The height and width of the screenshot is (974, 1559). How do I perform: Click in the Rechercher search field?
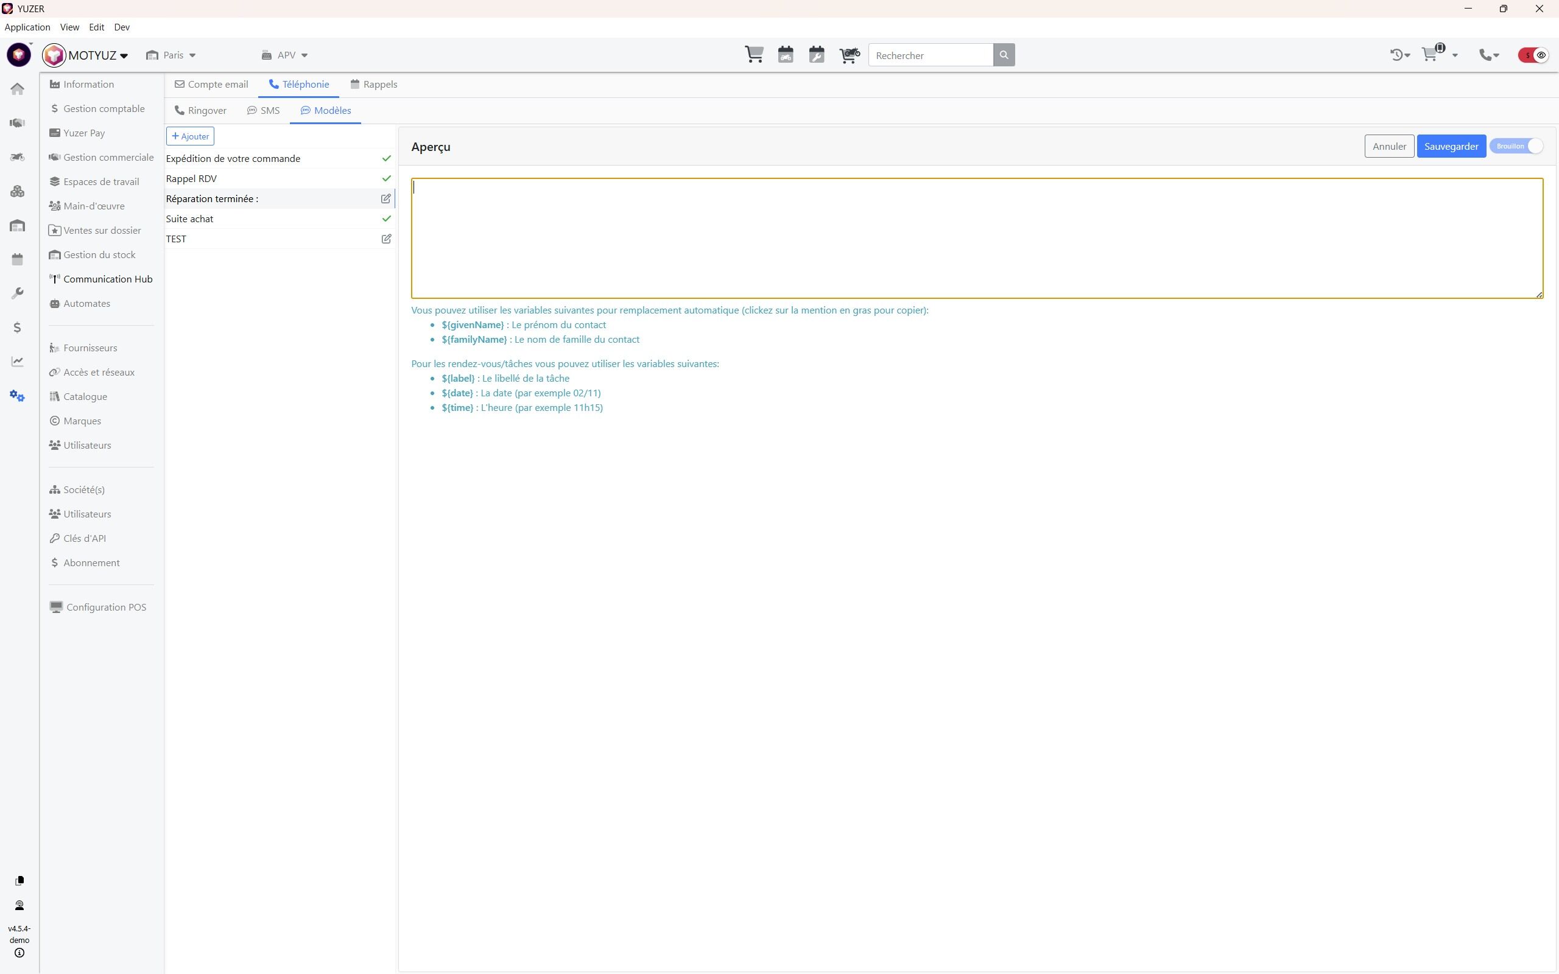coord(931,55)
